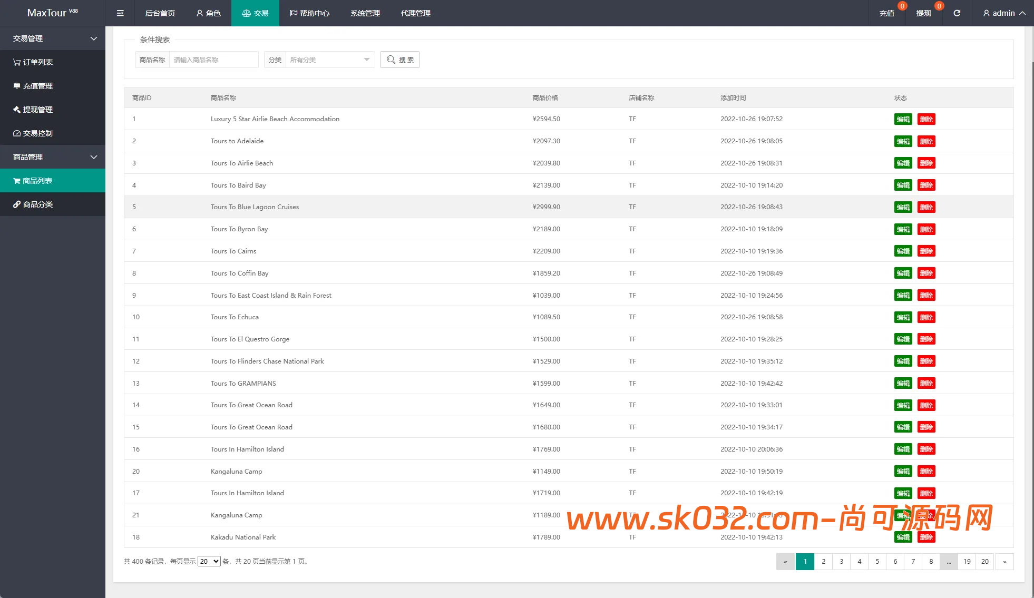Expand the admin user menu
1034x598 pixels.
pyautogui.click(x=1004, y=13)
